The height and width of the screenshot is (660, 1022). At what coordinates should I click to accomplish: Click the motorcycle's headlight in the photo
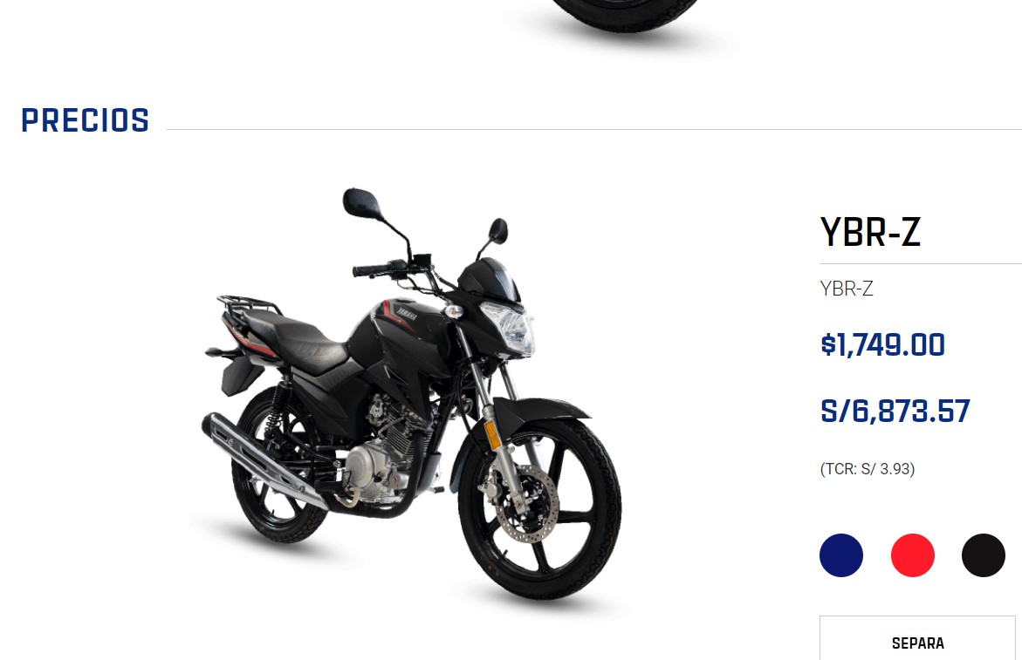(509, 328)
